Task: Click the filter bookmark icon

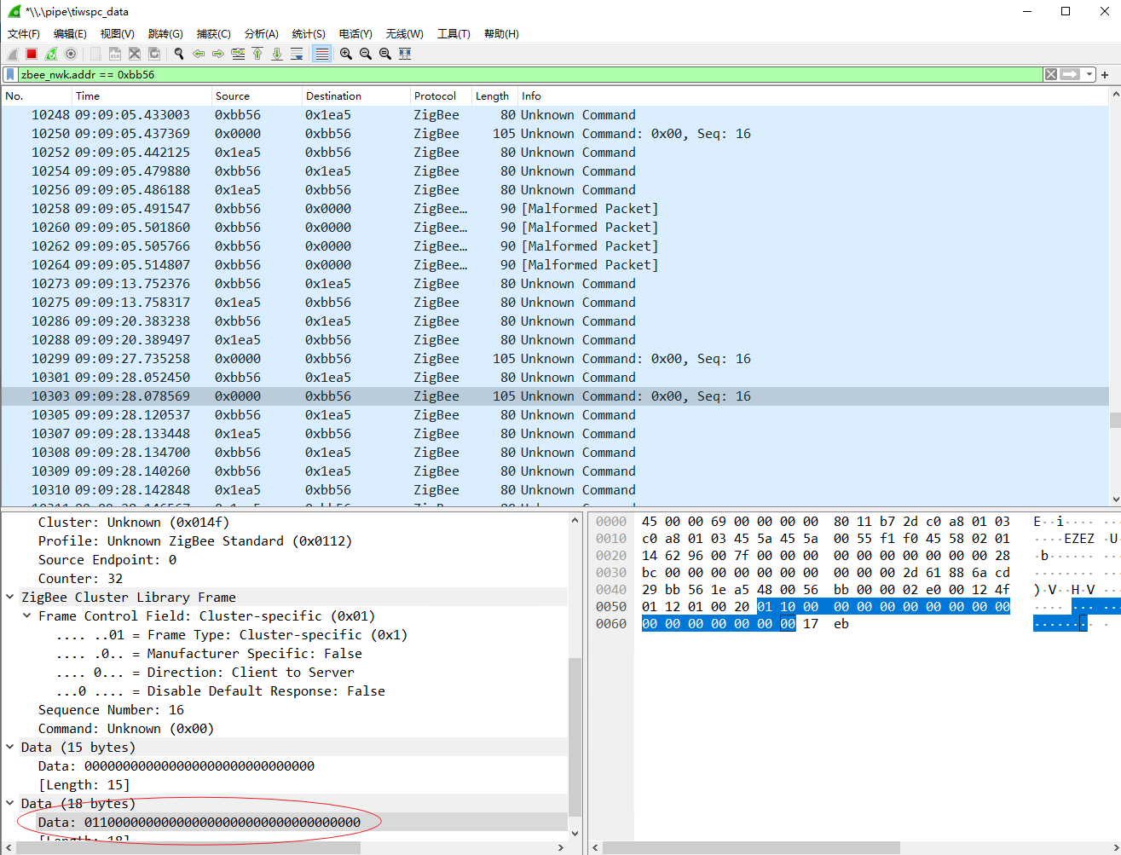Action: (10, 74)
